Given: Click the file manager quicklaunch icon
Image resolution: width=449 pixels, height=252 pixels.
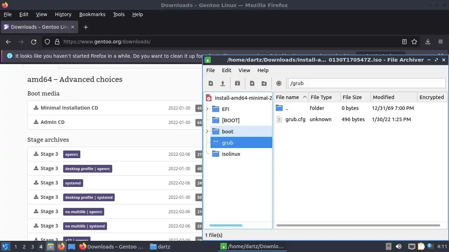Looking at the screenshot, I should tap(51, 246).
